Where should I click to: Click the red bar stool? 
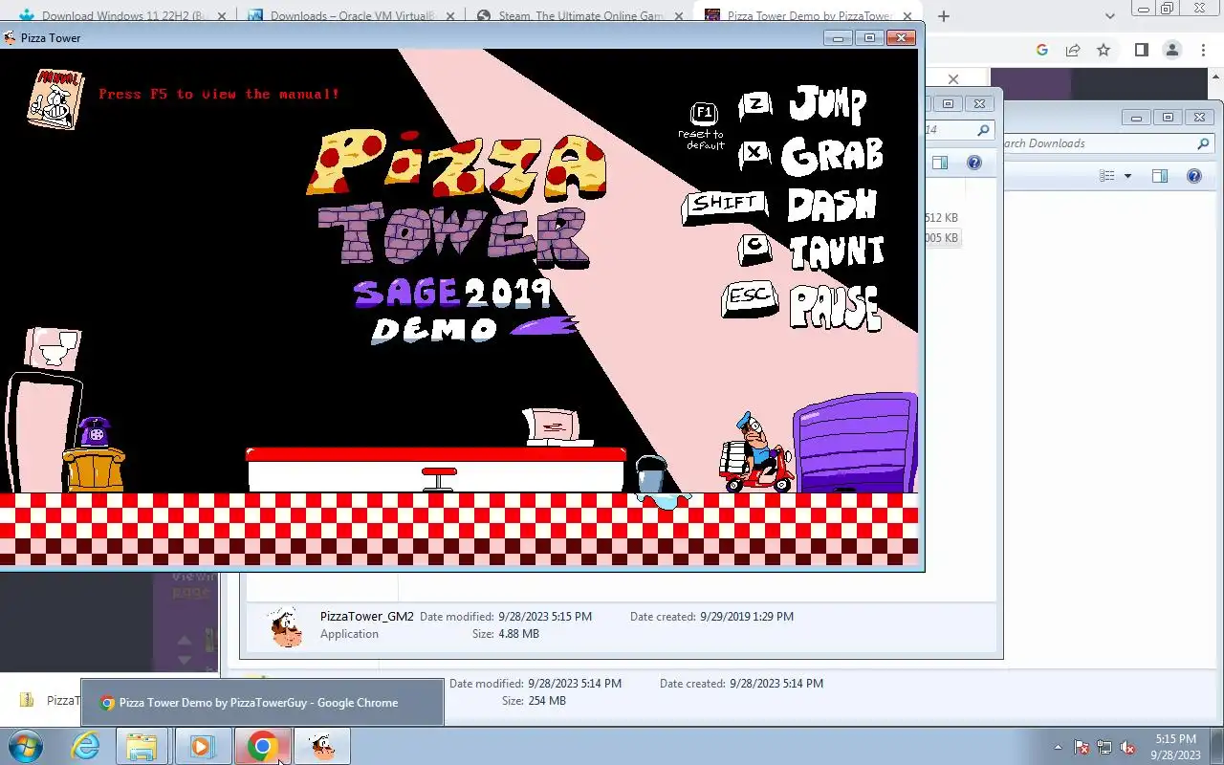pos(439,479)
